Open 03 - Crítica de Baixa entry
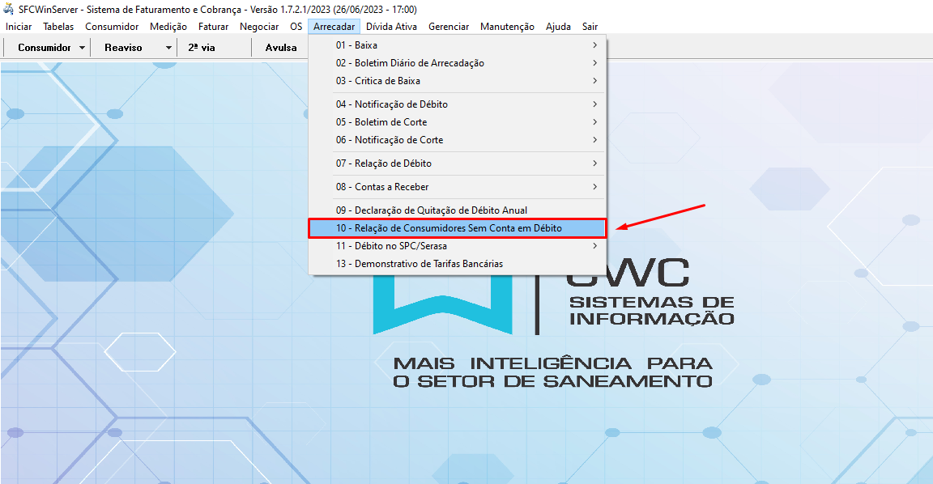 [x=457, y=81]
